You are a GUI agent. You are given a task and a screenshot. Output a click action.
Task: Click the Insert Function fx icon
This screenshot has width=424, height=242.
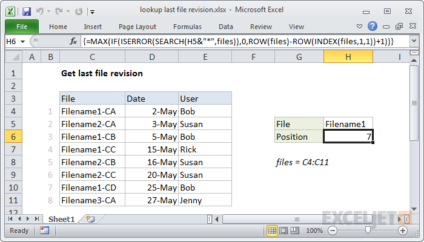73,41
